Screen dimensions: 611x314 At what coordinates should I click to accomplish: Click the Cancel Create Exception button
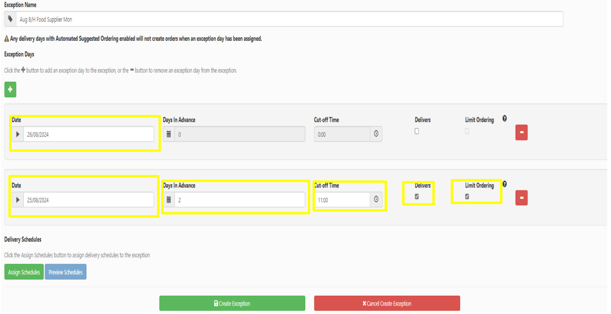(387, 304)
